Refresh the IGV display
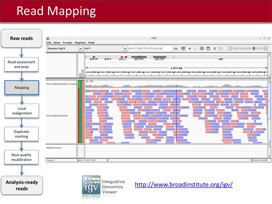The image size is (272, 204). pyautogui.click(x=202, y=48)
